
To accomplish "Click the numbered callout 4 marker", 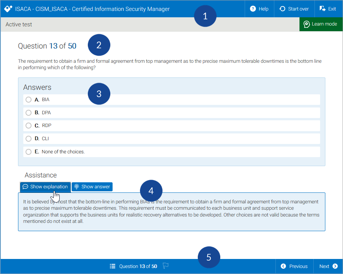I will click(x=151, y=191).
